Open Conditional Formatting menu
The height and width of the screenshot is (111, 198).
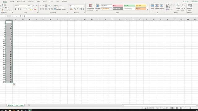[90, 7]
